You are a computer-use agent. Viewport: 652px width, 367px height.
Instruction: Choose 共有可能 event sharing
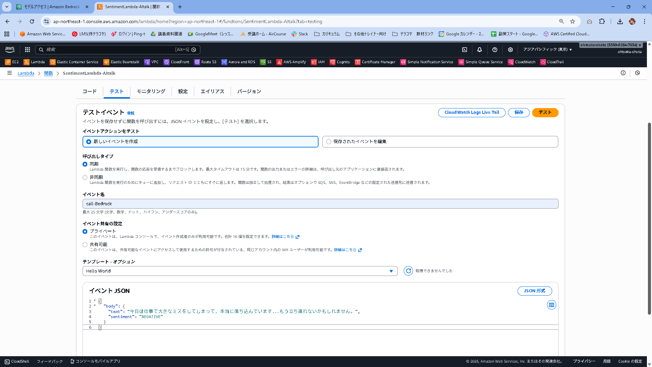[x=85, y=244]
